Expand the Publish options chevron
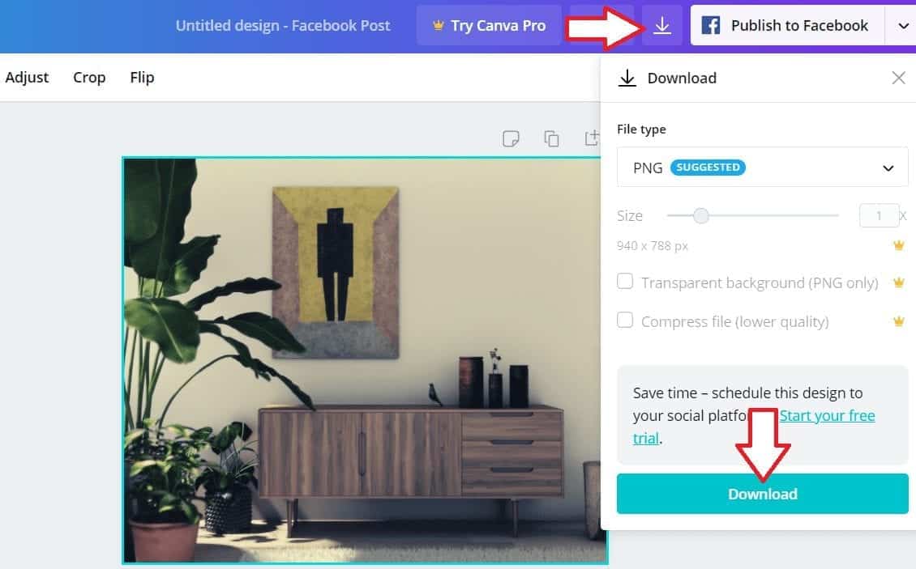Screen dimensions: 916x569 tap(902, 26)
